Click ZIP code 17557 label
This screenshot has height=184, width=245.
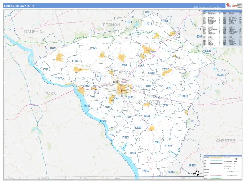tap(165, 69)
